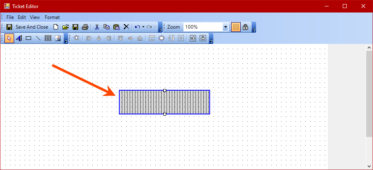Align selected objects to right edges

click(x=108, y=38)
